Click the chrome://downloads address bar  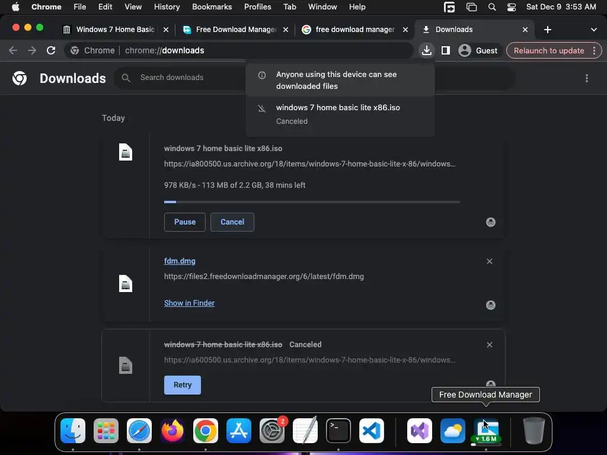tap(238, 50)
